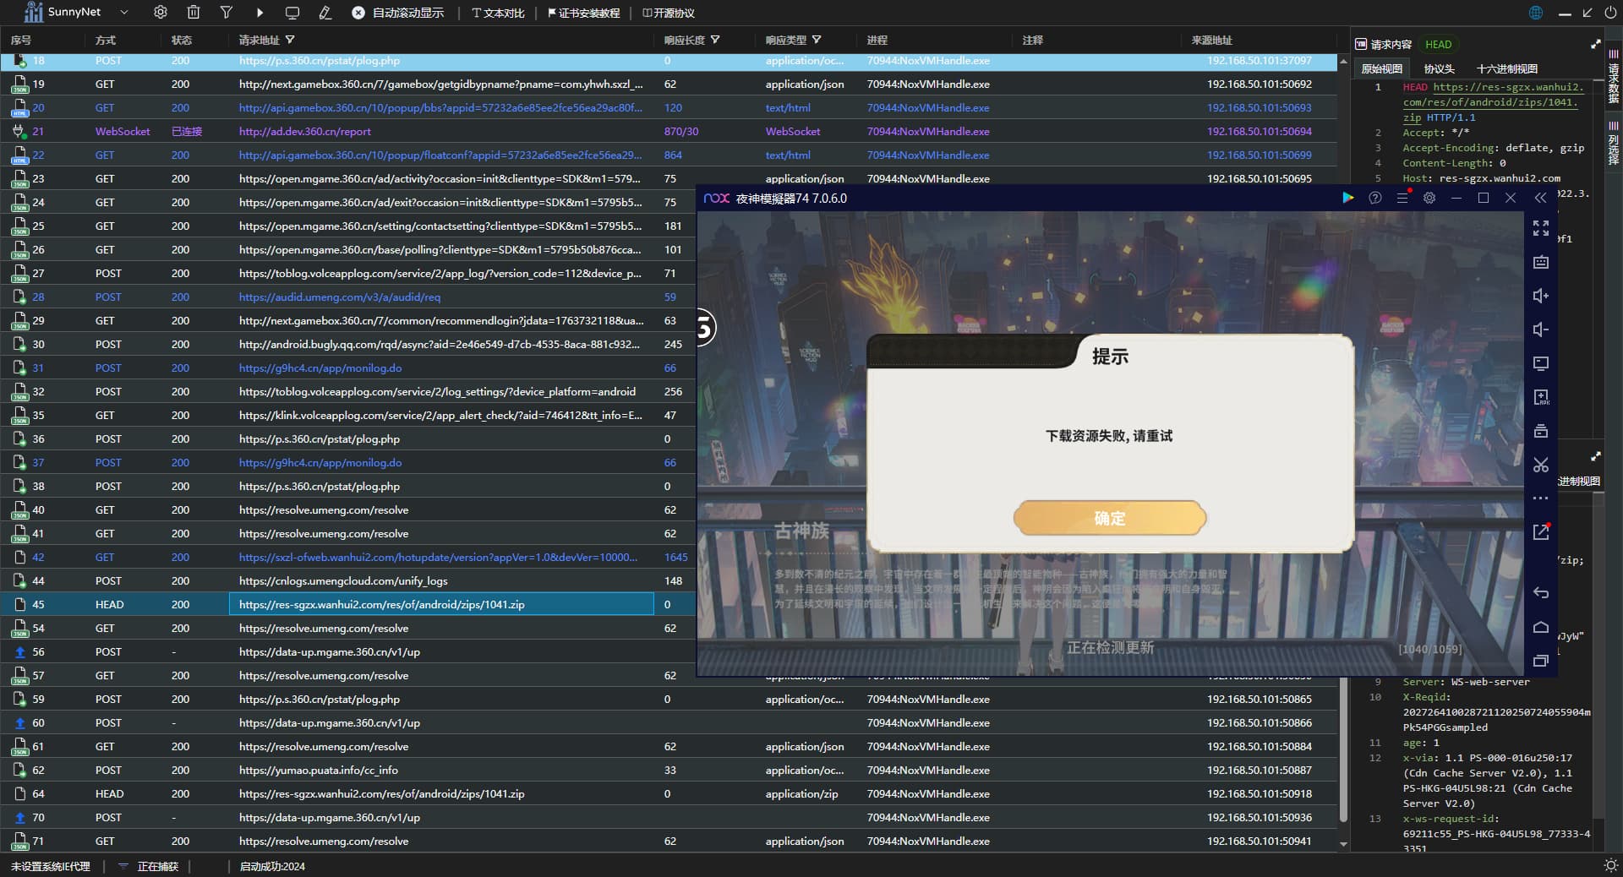The image size is (1623, 877).
Task: Raise volume with Nox volume-up icon
Action: point(1540,296)
